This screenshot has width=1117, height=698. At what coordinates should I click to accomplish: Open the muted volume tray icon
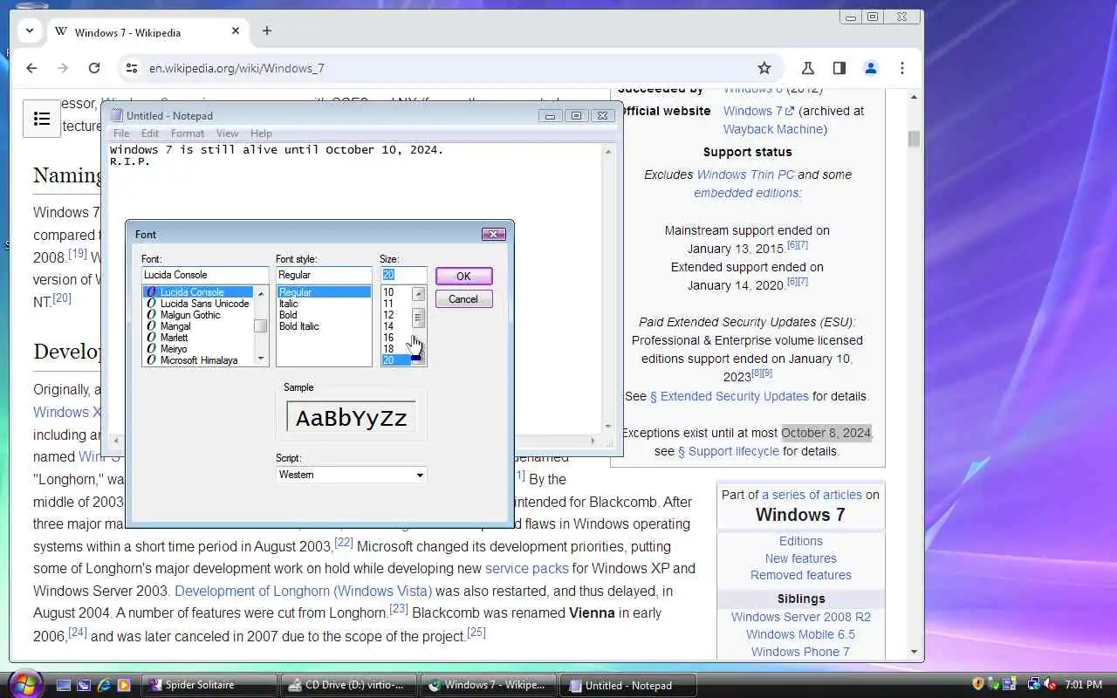tap(1050, 684)
